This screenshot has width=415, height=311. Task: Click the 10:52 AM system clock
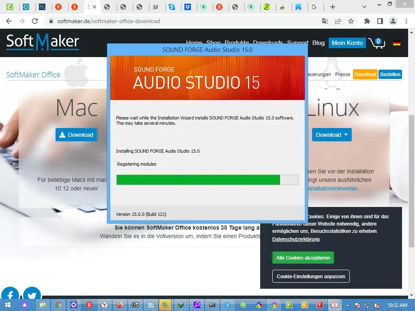click(x=397, y=305)
